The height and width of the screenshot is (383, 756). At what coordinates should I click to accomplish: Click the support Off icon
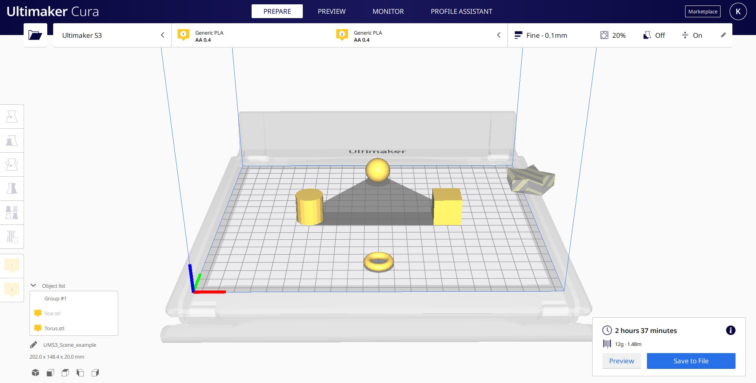click(647, 35)
